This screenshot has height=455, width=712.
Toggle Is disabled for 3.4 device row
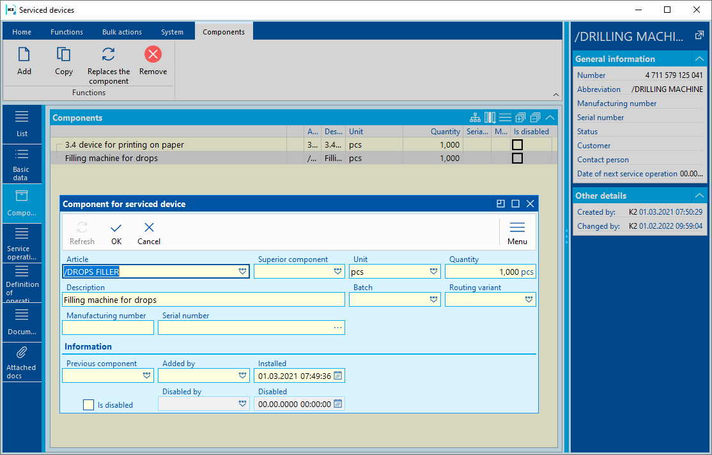tap(517, 145)
